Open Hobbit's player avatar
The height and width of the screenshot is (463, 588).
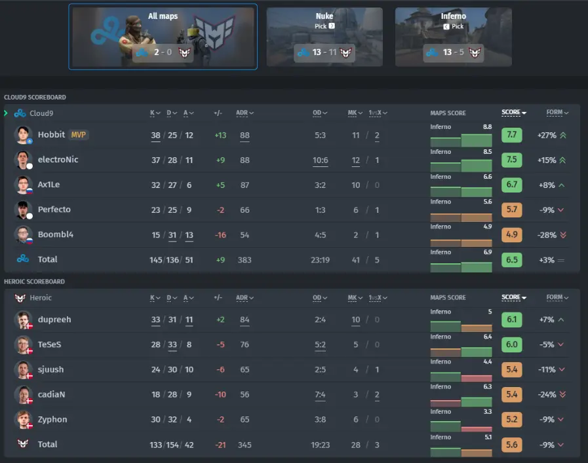click(23, 135)
